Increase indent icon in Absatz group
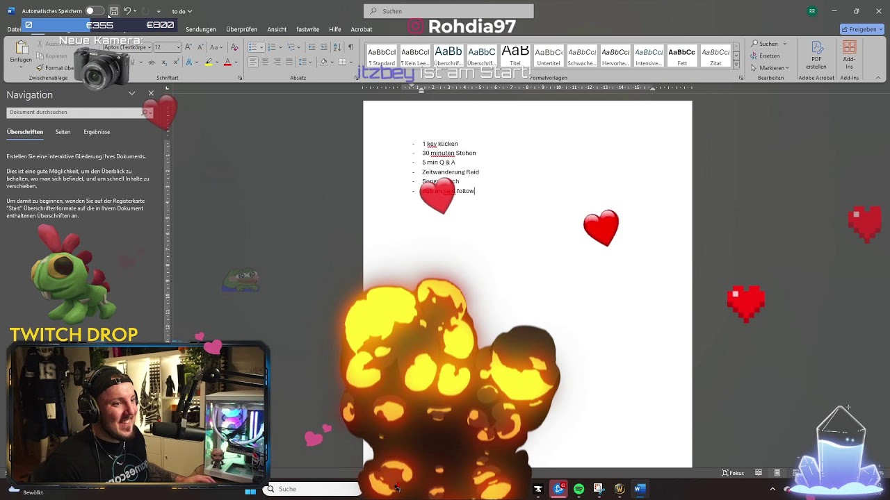This screenshot has height=500, width=890. pyautogui.click(x=323, y=47)
